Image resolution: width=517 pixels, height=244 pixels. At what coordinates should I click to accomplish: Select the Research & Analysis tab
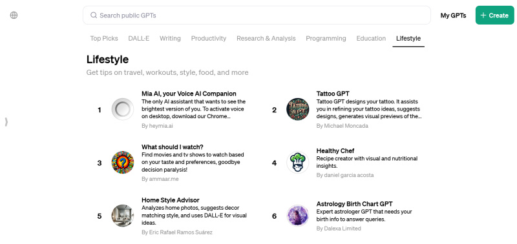[266, 39]
